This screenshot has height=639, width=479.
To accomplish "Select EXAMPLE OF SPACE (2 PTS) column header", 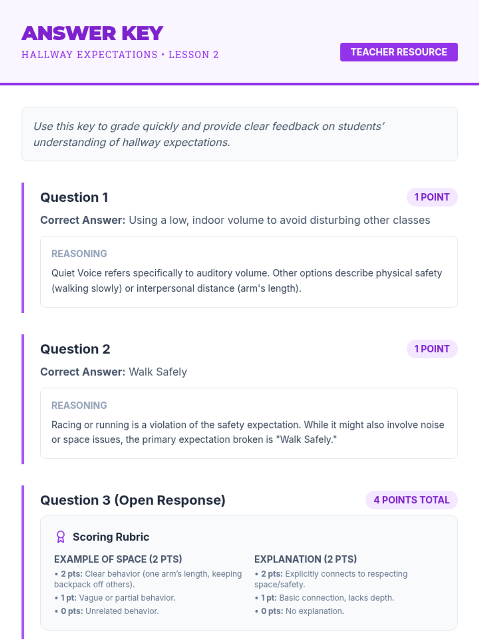I will [118, 559].
